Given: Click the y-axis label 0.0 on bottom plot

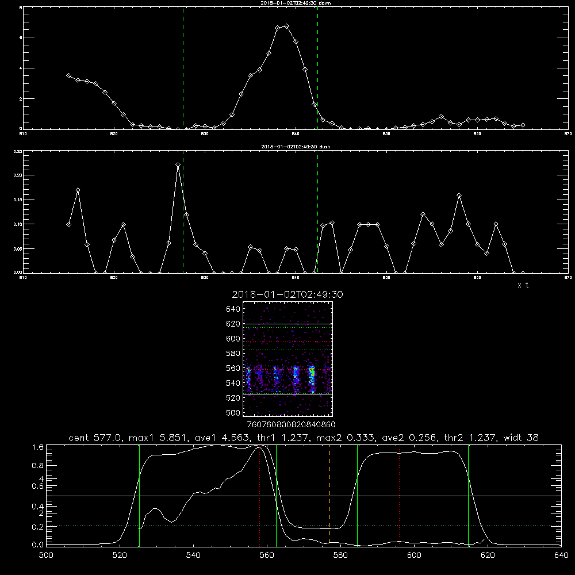Looking at the screenshot, I should point(38,545).
